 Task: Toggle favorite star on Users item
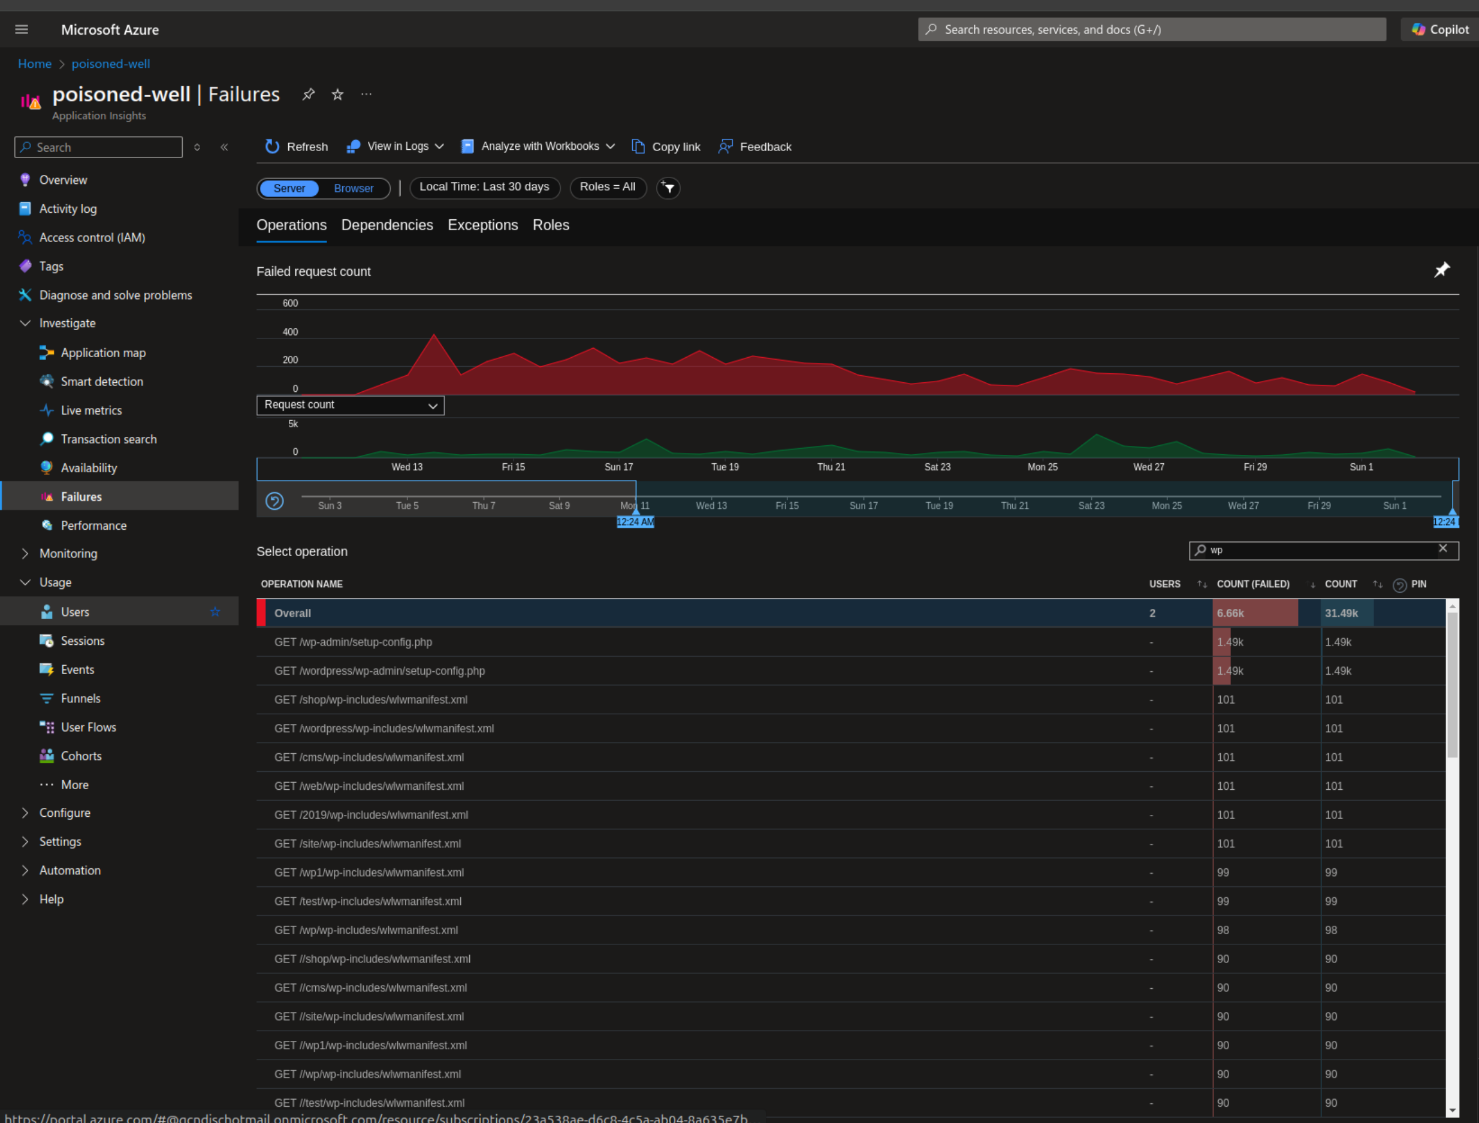point(215,612)
